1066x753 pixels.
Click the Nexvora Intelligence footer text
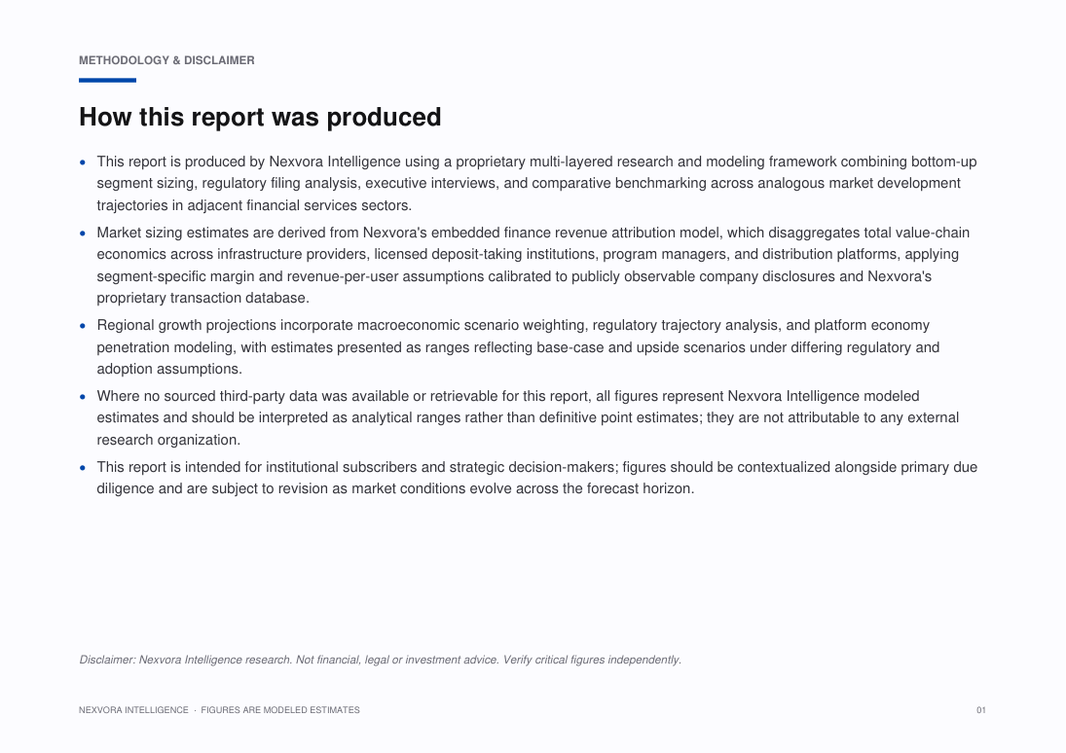pyautogui.click(x=133, y=710)
